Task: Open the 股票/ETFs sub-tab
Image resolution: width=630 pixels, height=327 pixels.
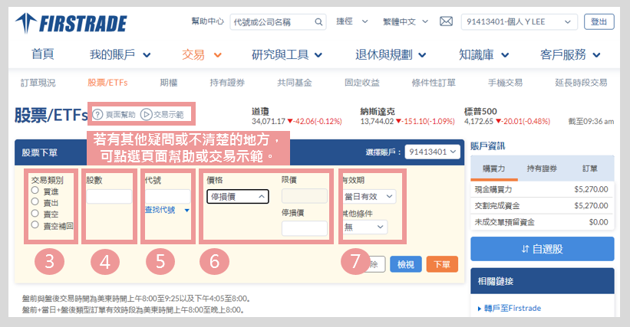Action: tap(107, 83)
